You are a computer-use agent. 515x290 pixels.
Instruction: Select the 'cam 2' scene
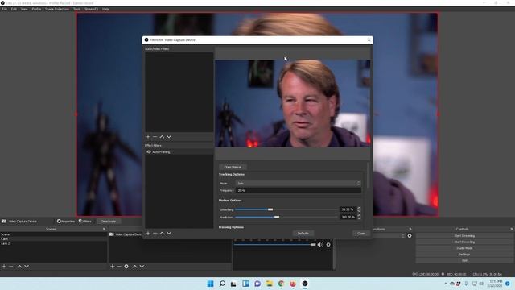click(x=54, y=243)
